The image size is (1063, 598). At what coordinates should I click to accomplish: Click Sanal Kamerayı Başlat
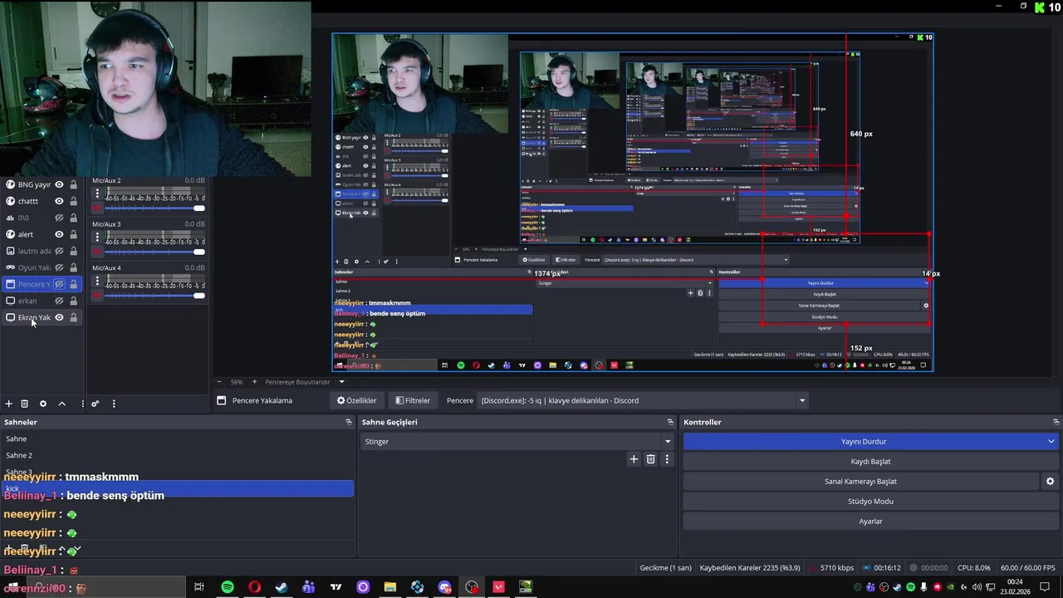point(860,481)
